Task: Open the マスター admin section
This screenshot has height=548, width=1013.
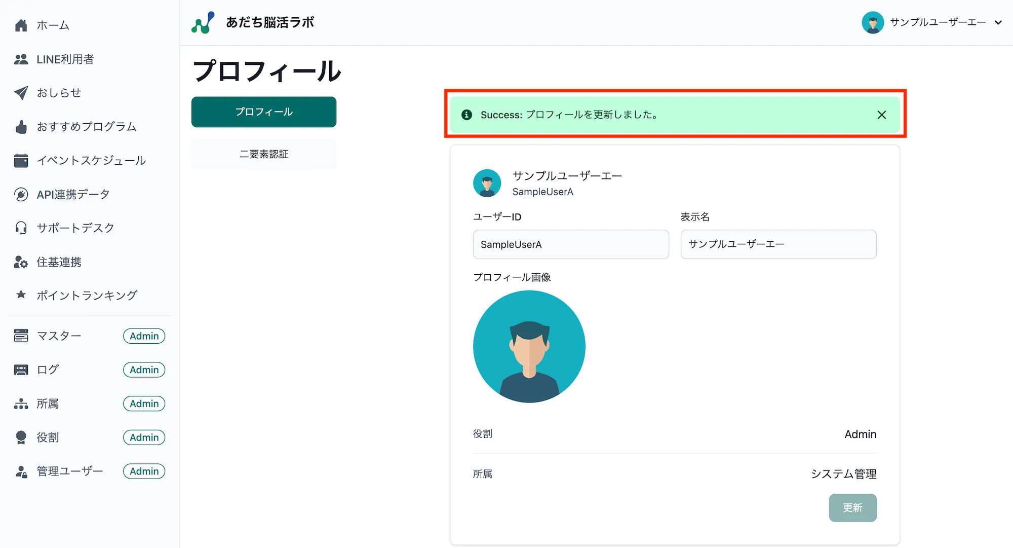Action: pos(59,336)
